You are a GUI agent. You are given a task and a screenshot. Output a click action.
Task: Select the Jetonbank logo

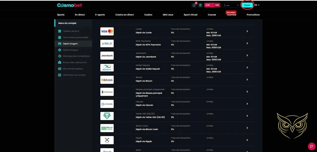[107, 56]
